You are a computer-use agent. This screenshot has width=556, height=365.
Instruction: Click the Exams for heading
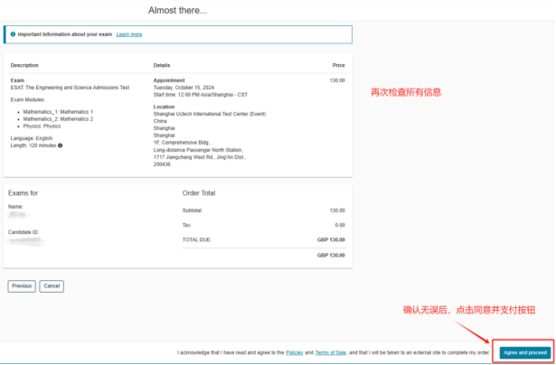pos(23,193)
